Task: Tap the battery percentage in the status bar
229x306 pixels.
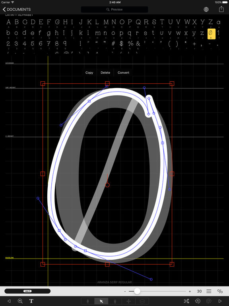Action: tap(218, 2)
